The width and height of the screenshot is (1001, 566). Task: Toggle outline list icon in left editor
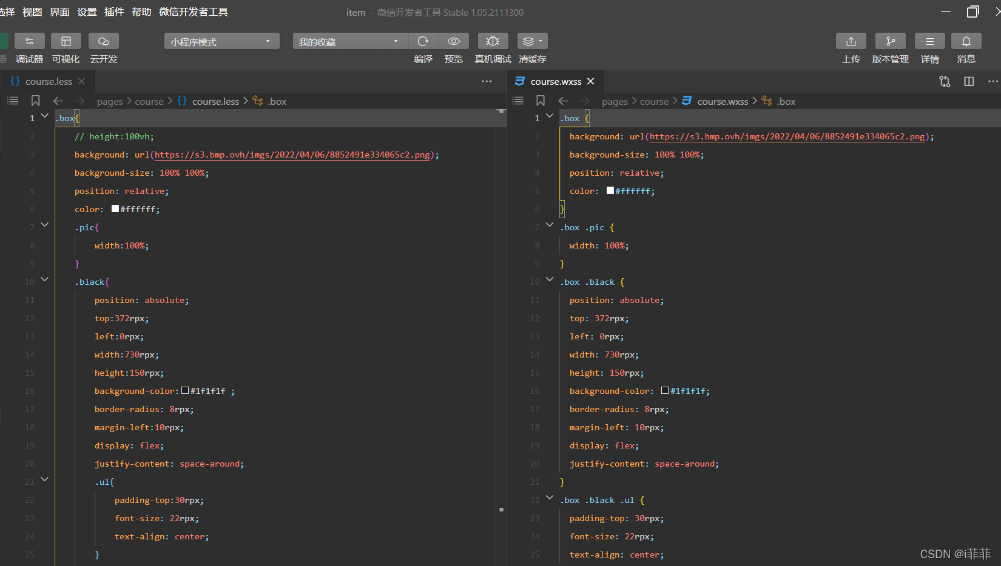(x=13, y=101)
